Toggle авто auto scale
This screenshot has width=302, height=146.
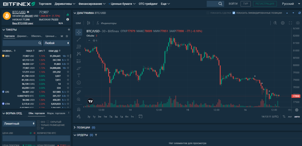coord(297,116)
